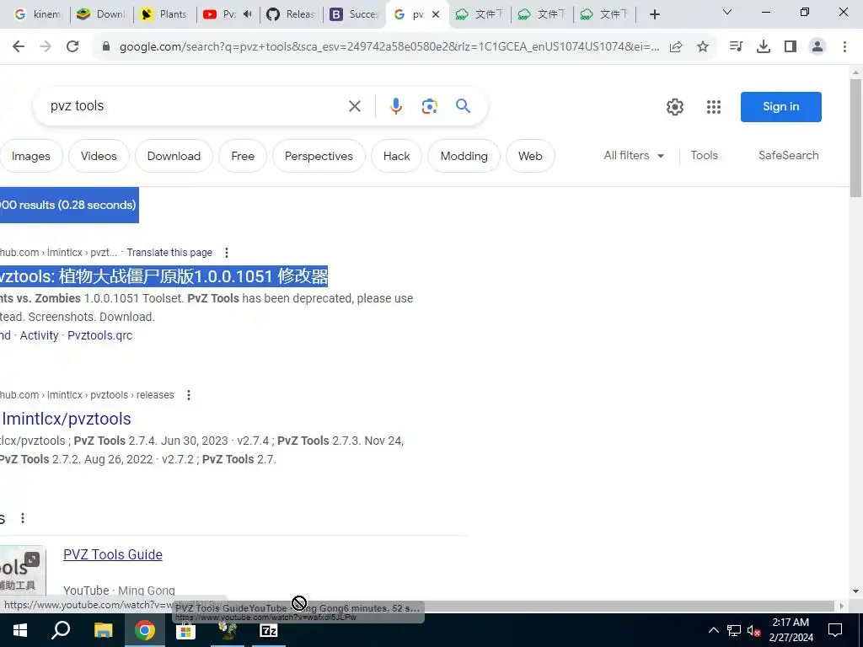This screenshot has width=863, height=647.
Task: Switch to the Plants tab
Action: click(165, 14)
